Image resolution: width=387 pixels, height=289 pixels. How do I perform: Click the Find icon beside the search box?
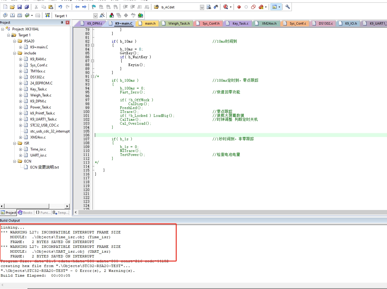pos(209,7)
